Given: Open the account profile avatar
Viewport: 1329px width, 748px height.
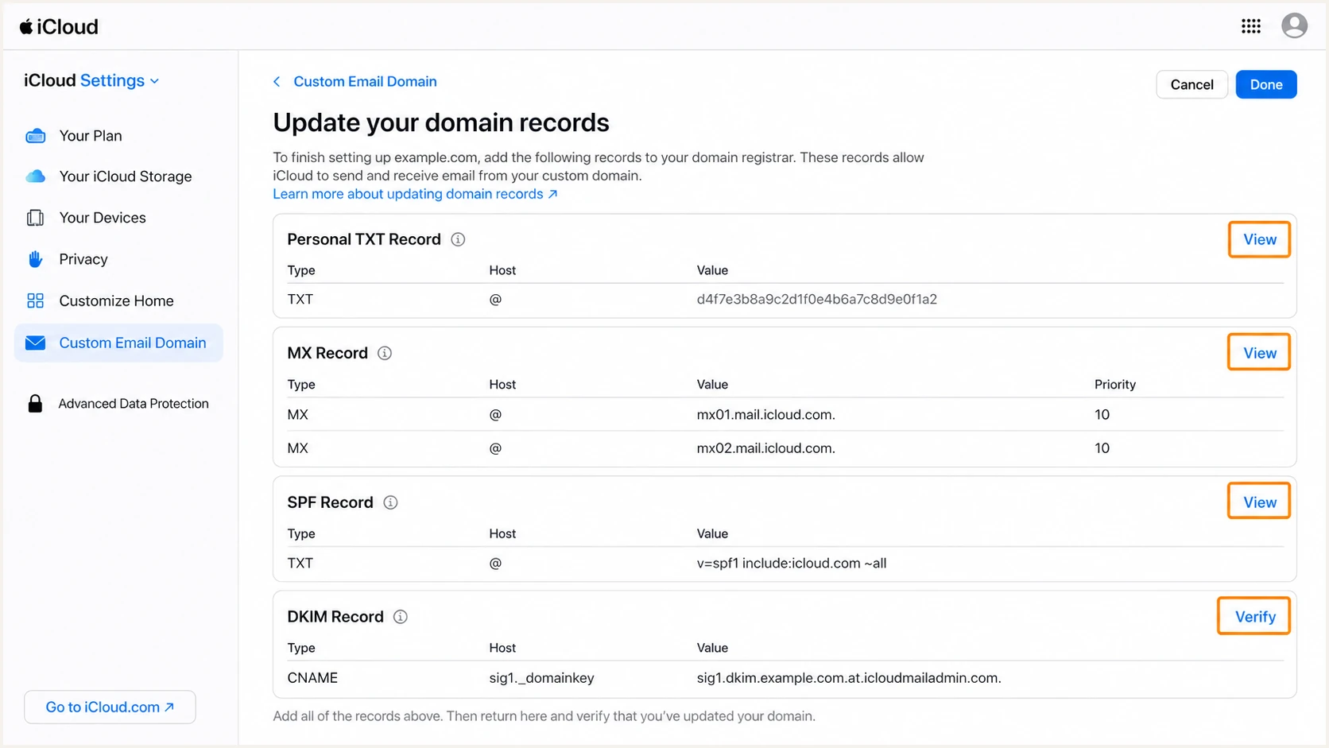Looking at the screenshot, I should (1294, 25).
